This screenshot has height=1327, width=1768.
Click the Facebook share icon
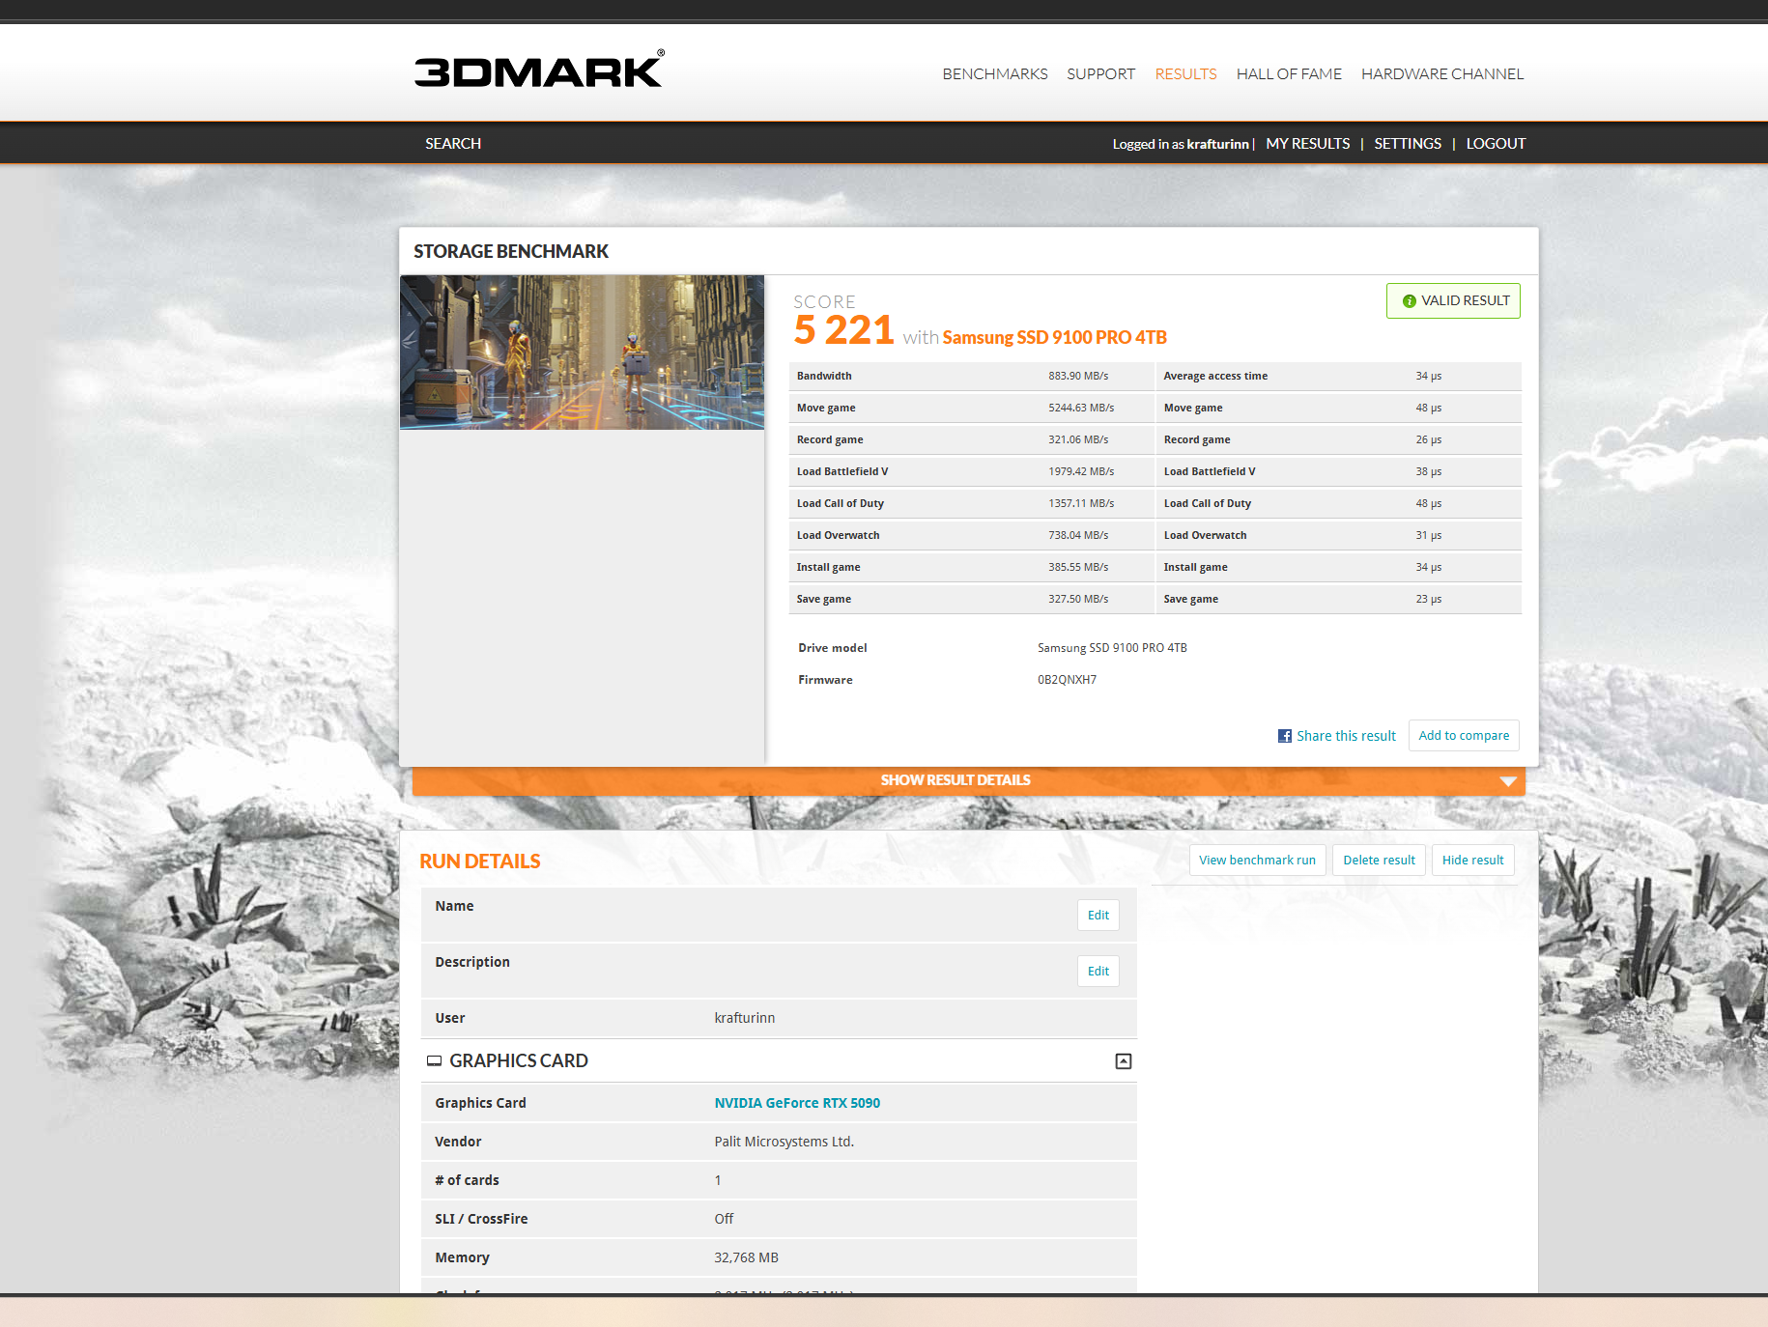[x=1284, y=736]
